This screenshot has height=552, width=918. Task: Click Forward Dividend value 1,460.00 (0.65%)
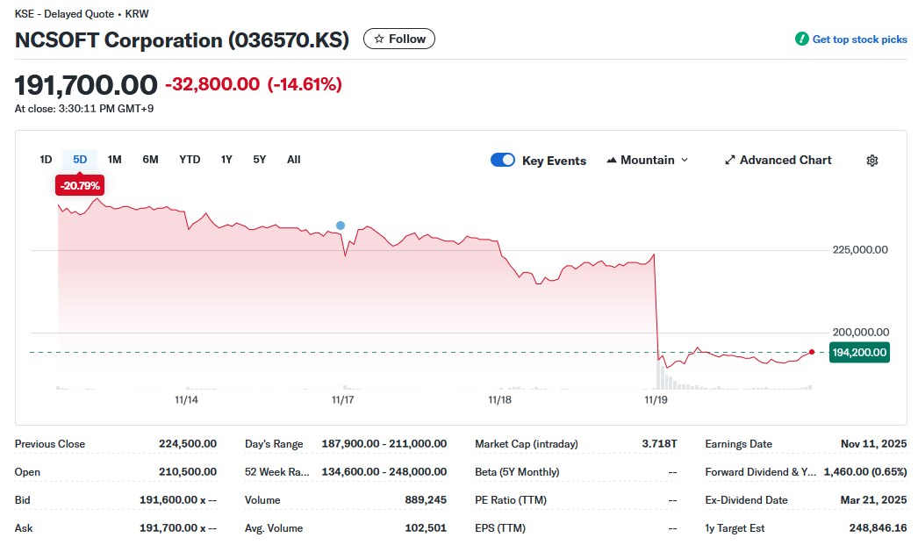pos(865,472)
